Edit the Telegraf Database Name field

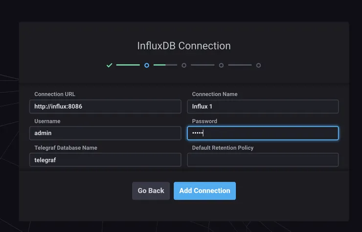pos(105,160)
